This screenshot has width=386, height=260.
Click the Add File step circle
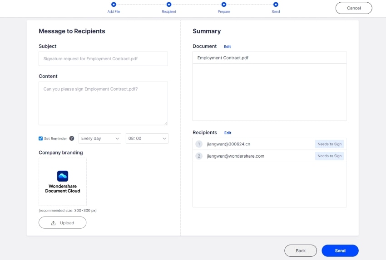[x=114, y=5]
